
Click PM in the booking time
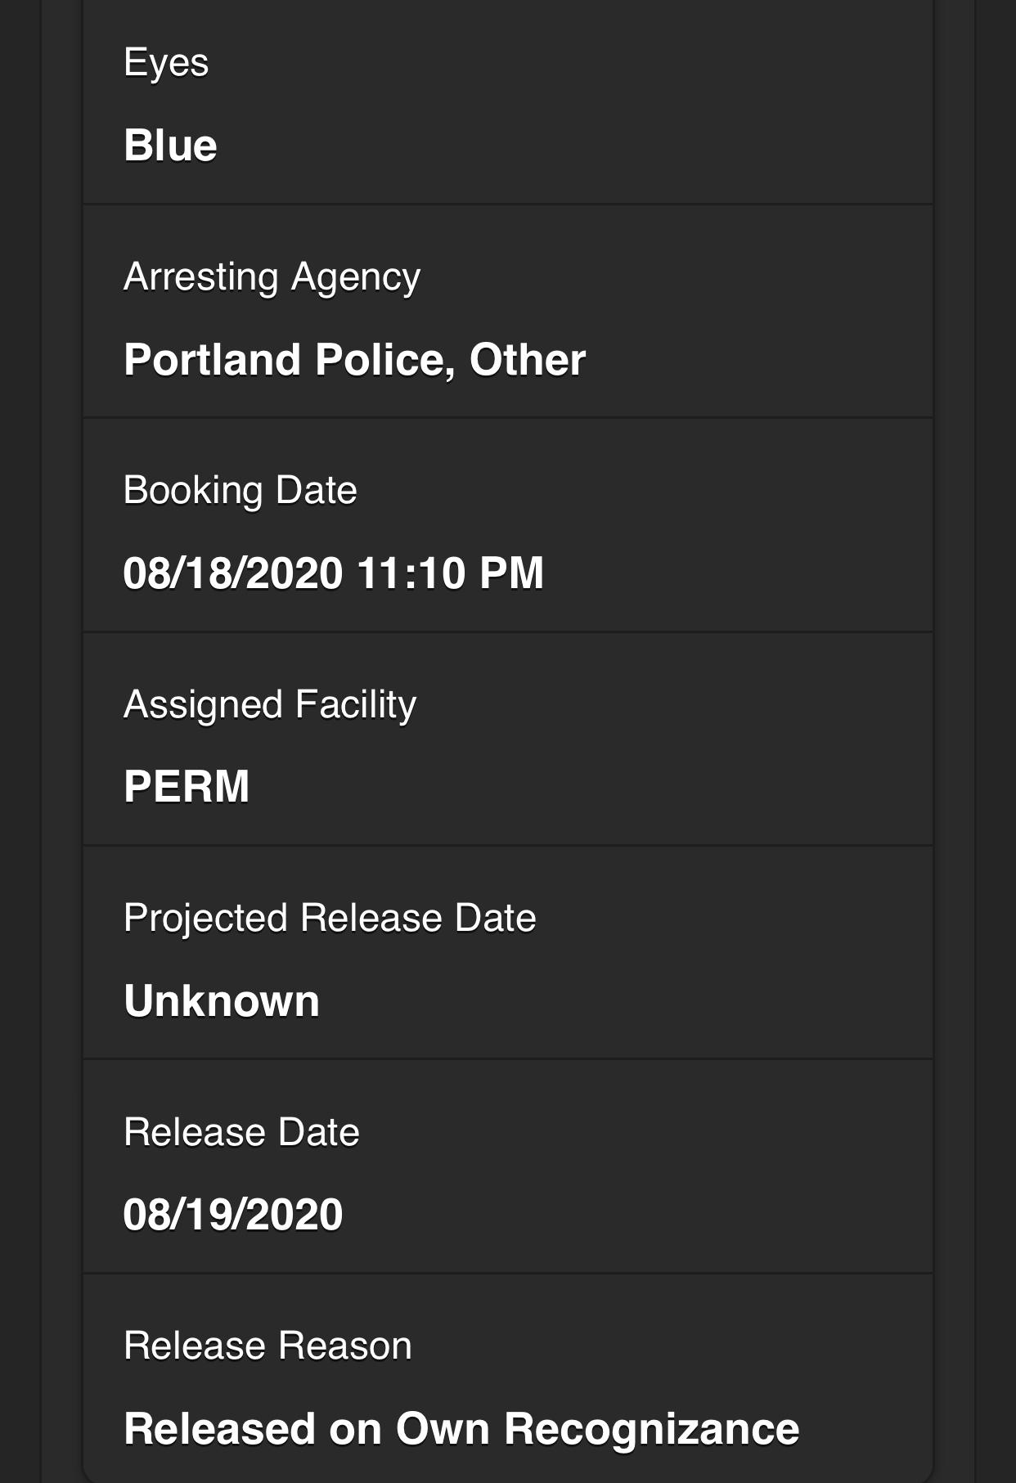pyautogui.click(x=511, y=573)
